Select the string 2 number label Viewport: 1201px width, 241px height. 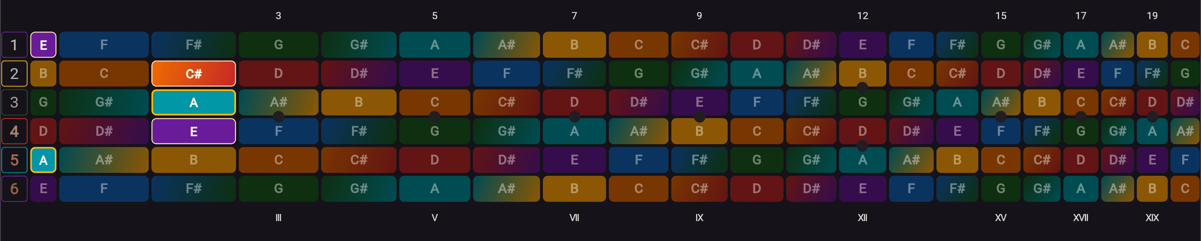click(15, 74)
